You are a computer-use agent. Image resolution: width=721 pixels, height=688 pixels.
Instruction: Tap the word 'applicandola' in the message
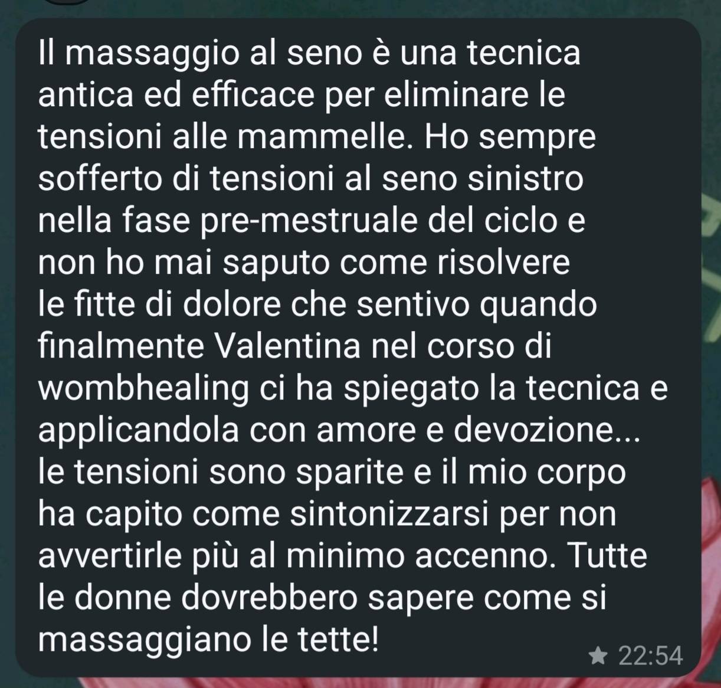[x=139, y=432]
